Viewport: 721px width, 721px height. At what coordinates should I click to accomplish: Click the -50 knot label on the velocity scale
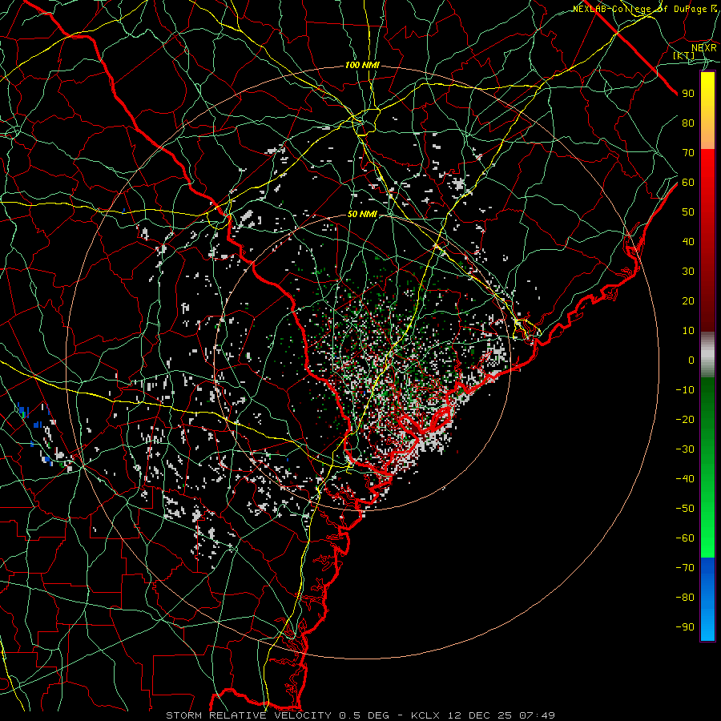(685, 509)
